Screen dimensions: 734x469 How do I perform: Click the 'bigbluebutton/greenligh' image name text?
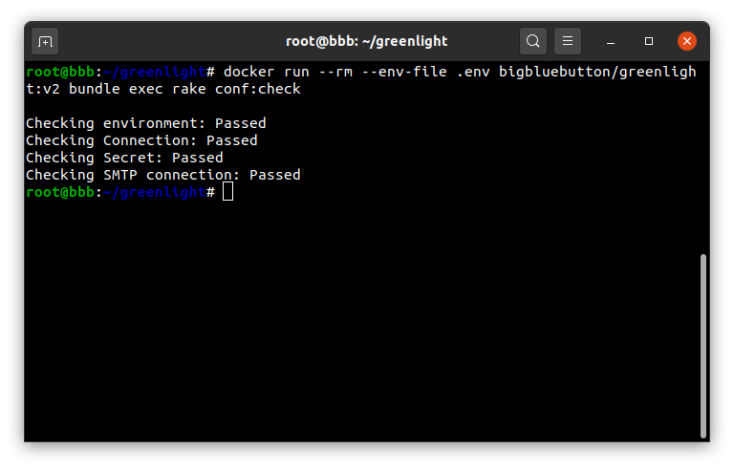pyautogui.click(x=597, y=72)
